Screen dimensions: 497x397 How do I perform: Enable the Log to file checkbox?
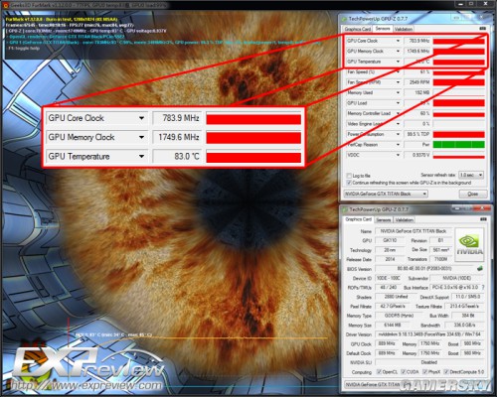pyautogui.click(x=349, y=176)
